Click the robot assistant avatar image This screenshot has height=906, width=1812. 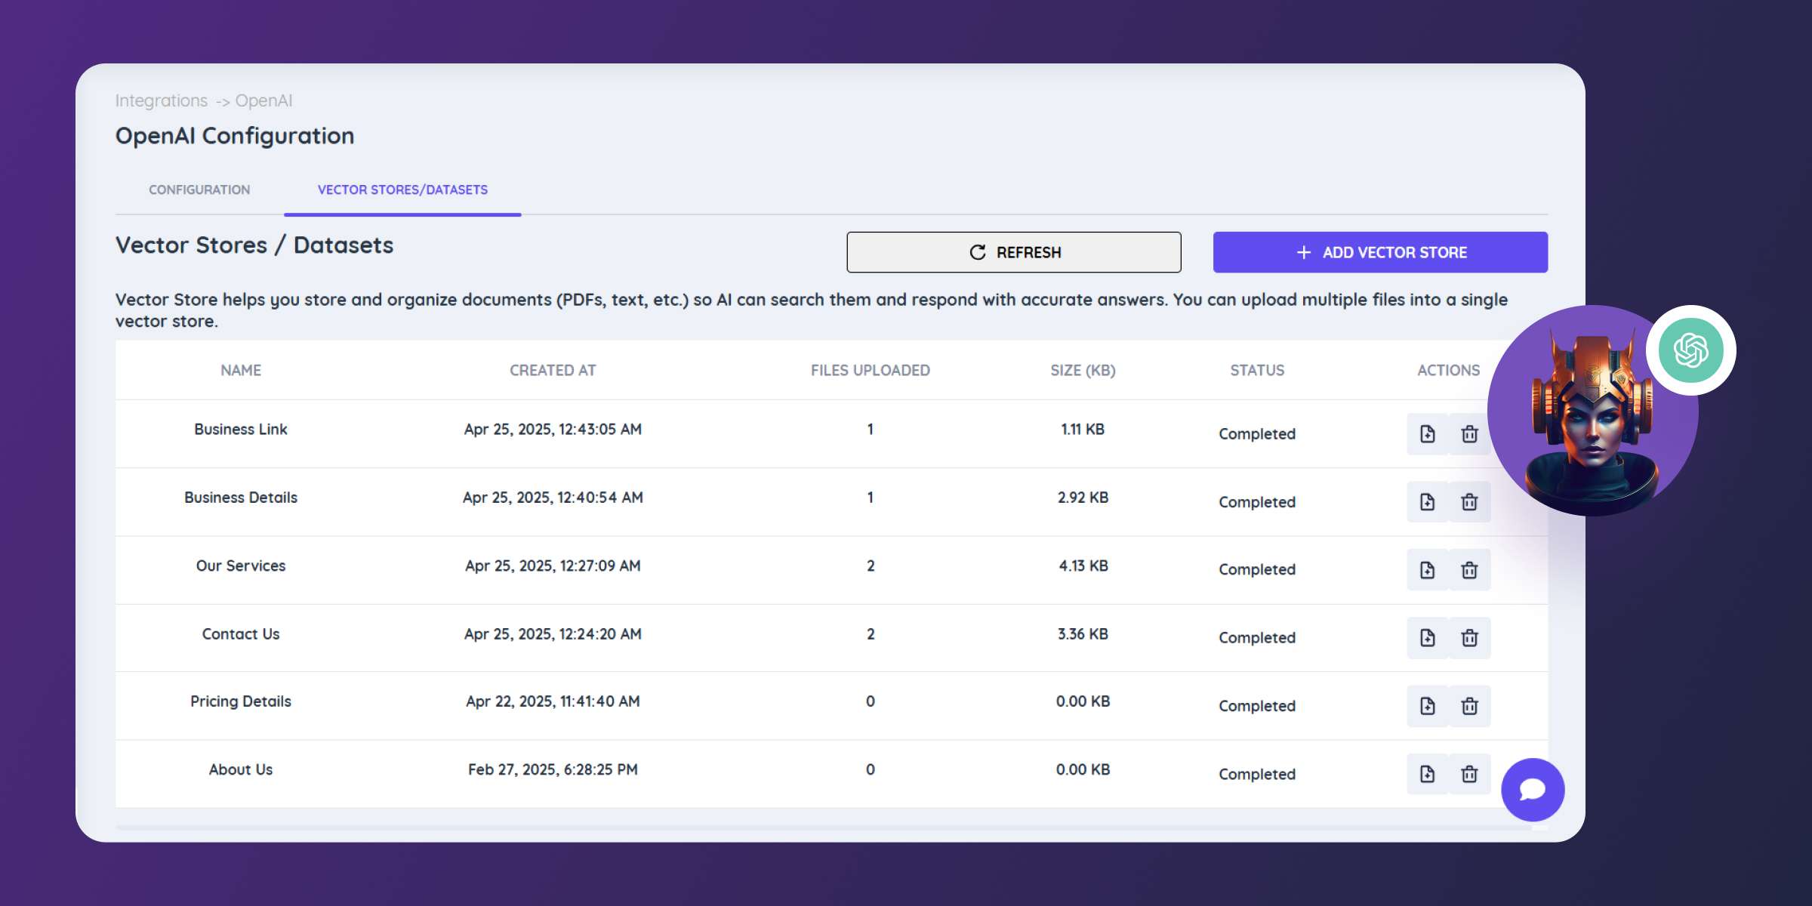point(1592,411)
